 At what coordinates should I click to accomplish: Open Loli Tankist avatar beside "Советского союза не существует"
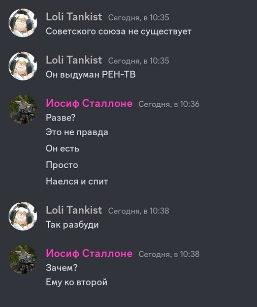[23, 23]
